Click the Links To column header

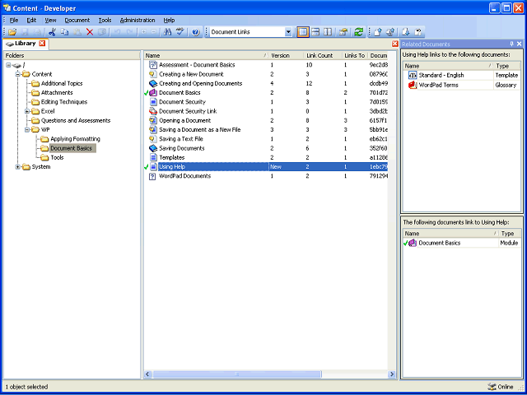(355, 56)
